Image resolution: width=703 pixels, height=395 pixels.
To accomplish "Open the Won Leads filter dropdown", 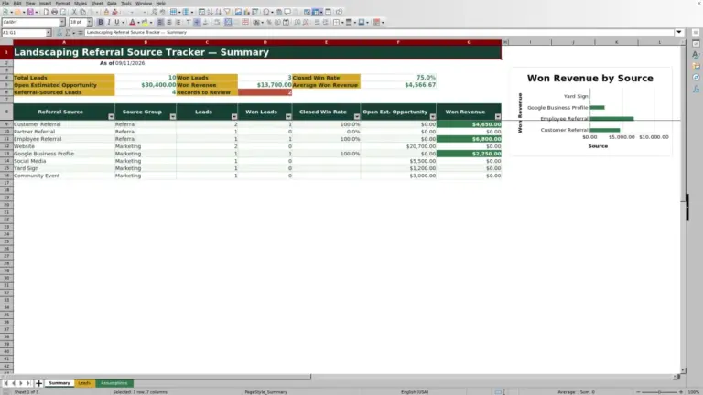I will 288,116.
